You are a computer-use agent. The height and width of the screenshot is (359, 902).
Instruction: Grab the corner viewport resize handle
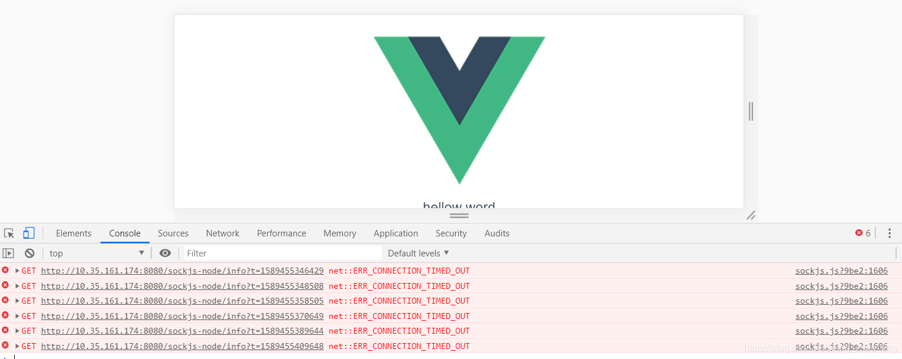[x=751, y=216]
